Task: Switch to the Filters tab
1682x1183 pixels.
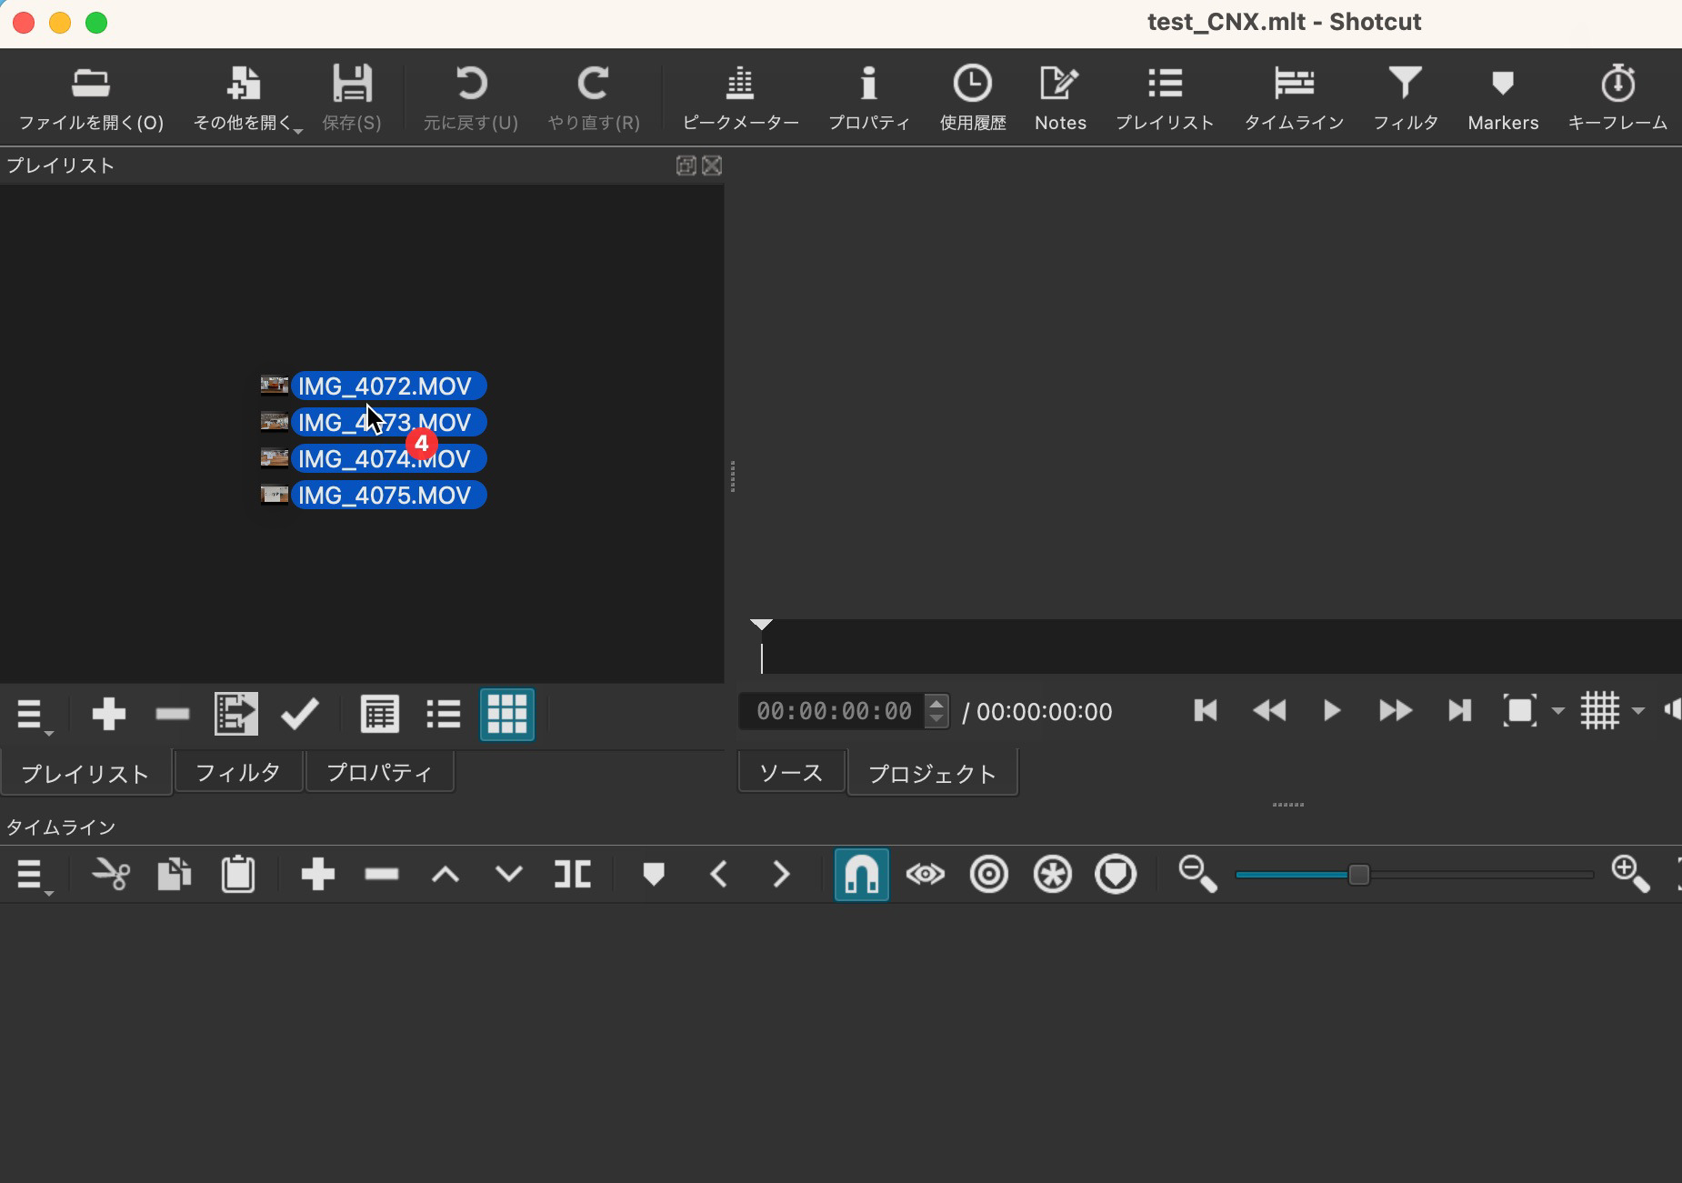Action: [x=237, y=773]
